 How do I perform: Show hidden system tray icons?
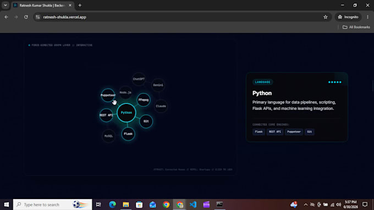[x=306, y=205]
